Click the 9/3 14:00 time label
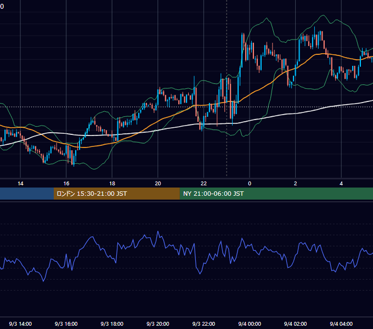Image resolution: width=373 pixels, height=329 pixels. tap(20, 324)
